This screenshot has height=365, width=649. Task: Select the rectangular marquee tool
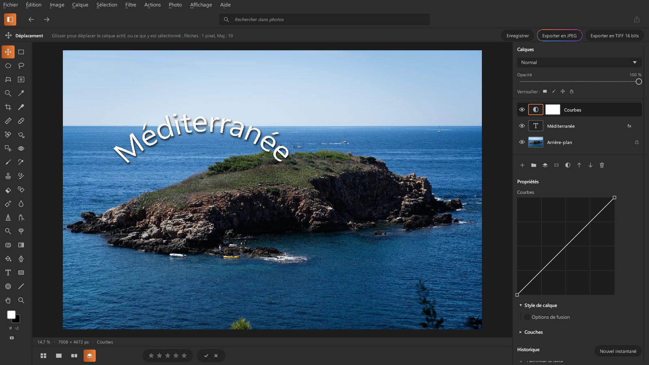click(x=21, y=52)
